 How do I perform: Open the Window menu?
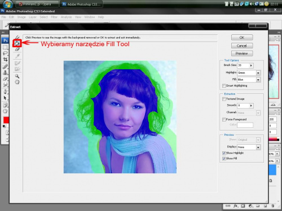point(90,17)
